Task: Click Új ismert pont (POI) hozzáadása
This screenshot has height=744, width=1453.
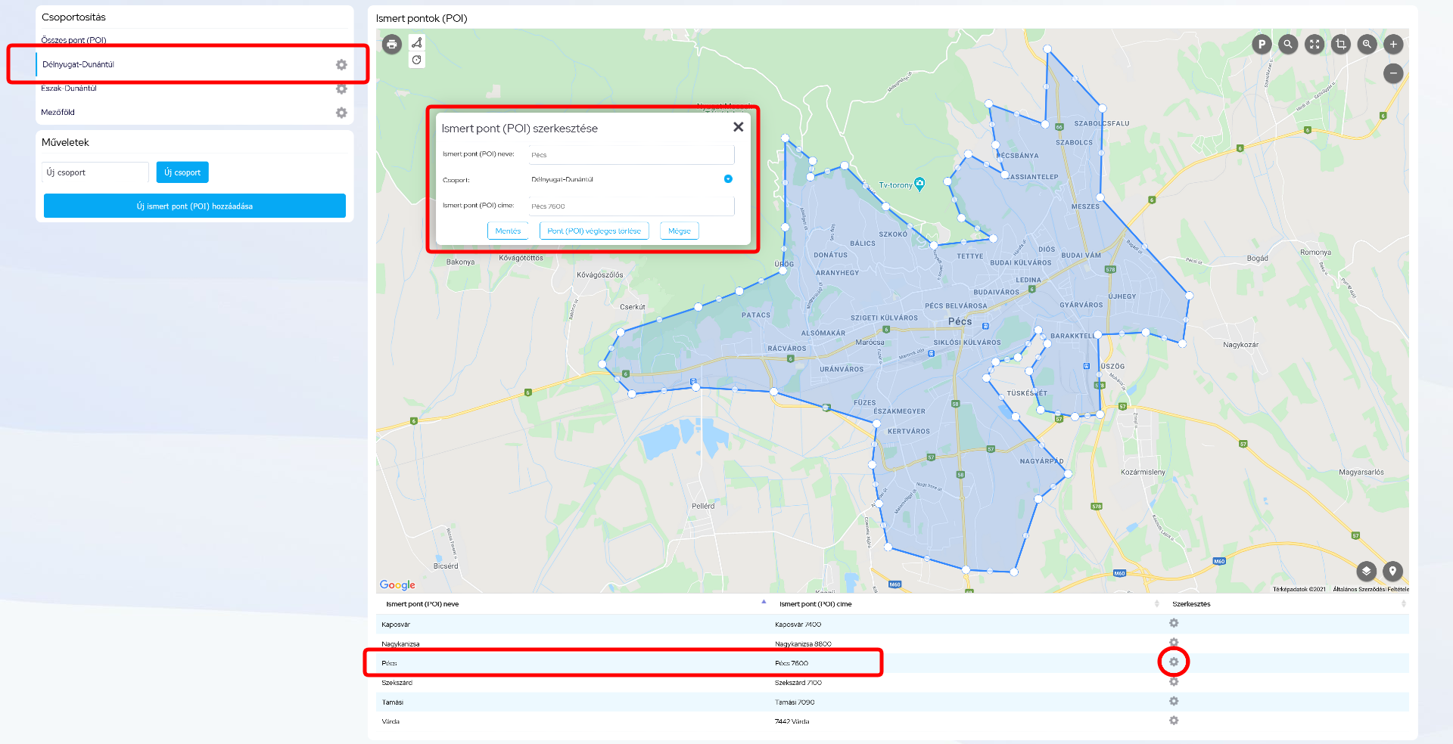Action: tap(194, 206)
